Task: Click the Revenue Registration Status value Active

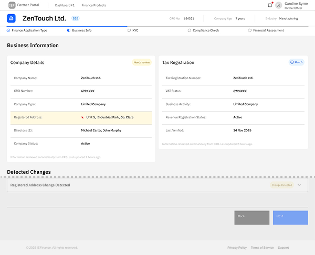Action: (x=238, y=117)
